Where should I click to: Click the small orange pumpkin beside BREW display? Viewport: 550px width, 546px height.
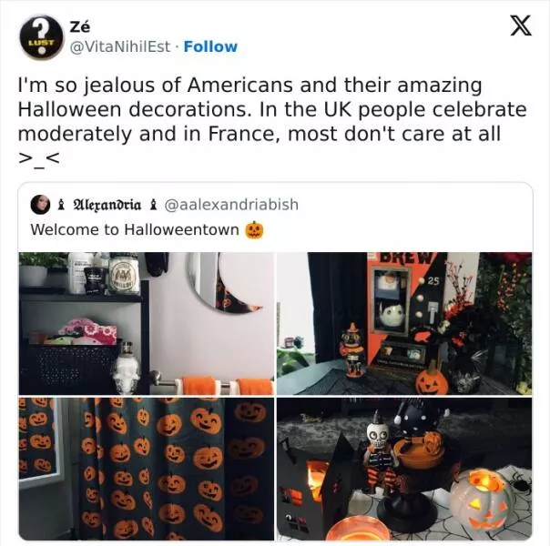(x=432, y=379)
